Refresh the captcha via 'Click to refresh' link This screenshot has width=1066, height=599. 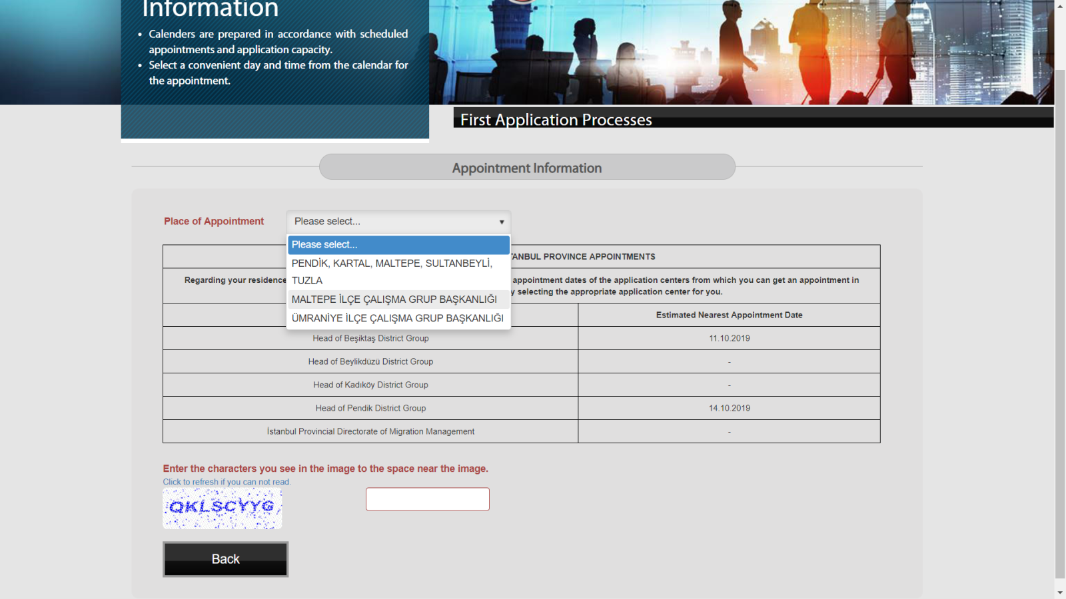227,482
